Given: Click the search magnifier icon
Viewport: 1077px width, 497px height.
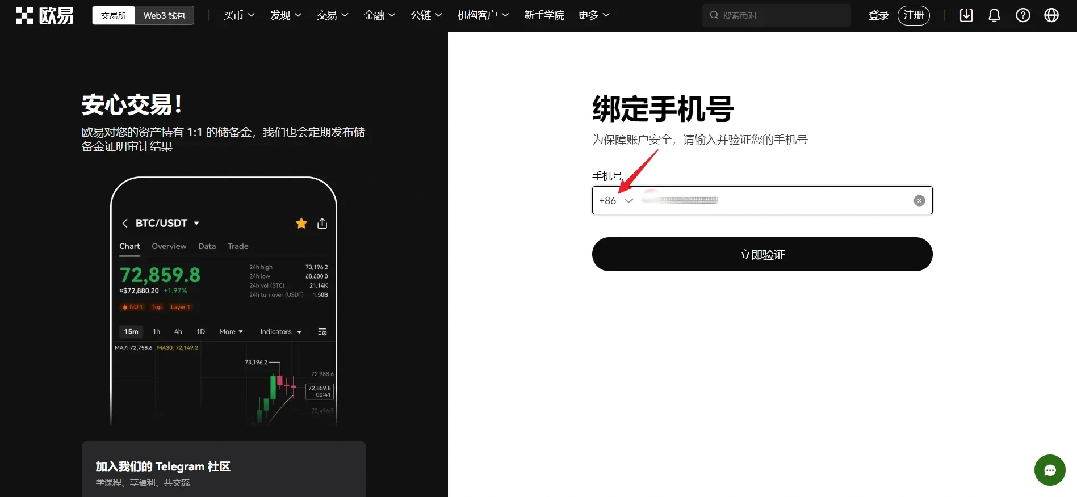Looking at the screenshot, I should 714,15.
